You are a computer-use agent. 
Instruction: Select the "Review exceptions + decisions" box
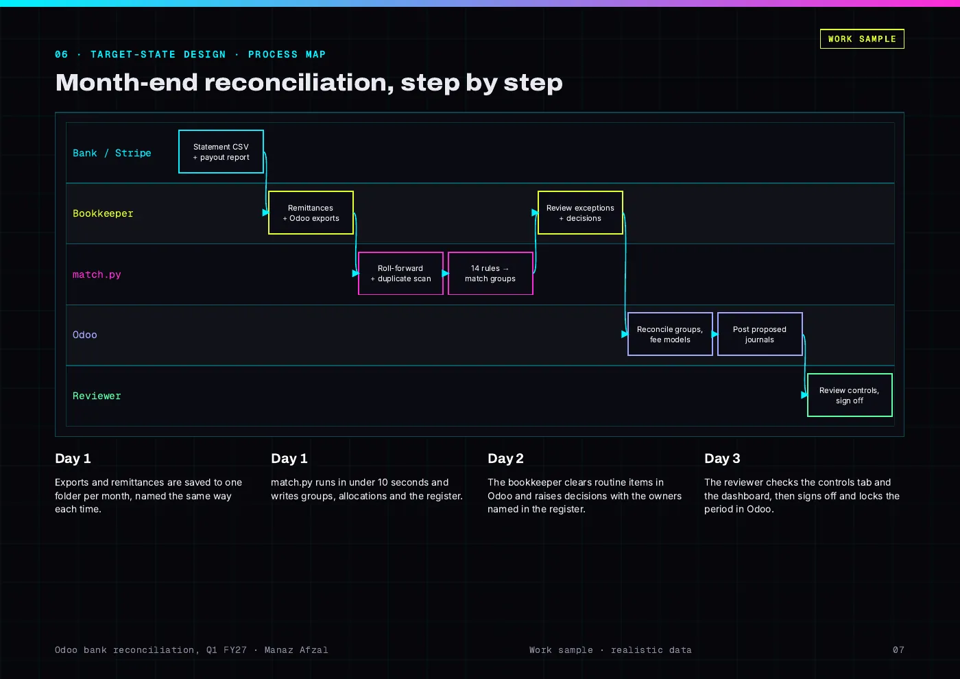tap(580, 213)
